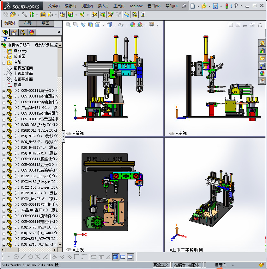Expand the 005-002111桌板<1> component
The height and width of the screenshot is (269, 267).
pyautogui.click(x=4, y=91)
